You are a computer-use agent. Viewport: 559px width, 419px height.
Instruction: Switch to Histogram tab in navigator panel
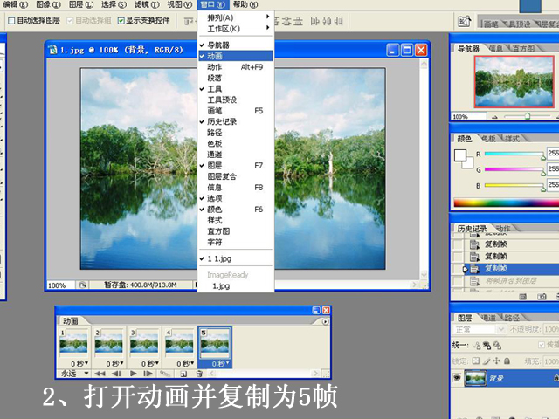tap(523, 49)
